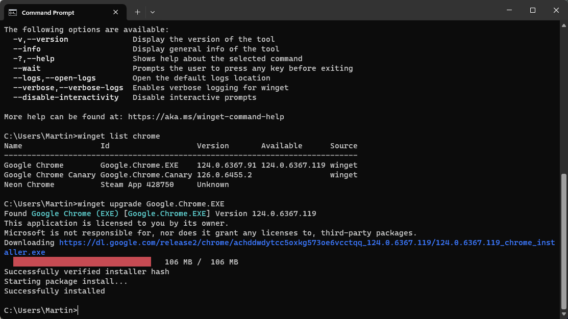
Task: Maximize the terminal window
Action: [x=532, y=10]
